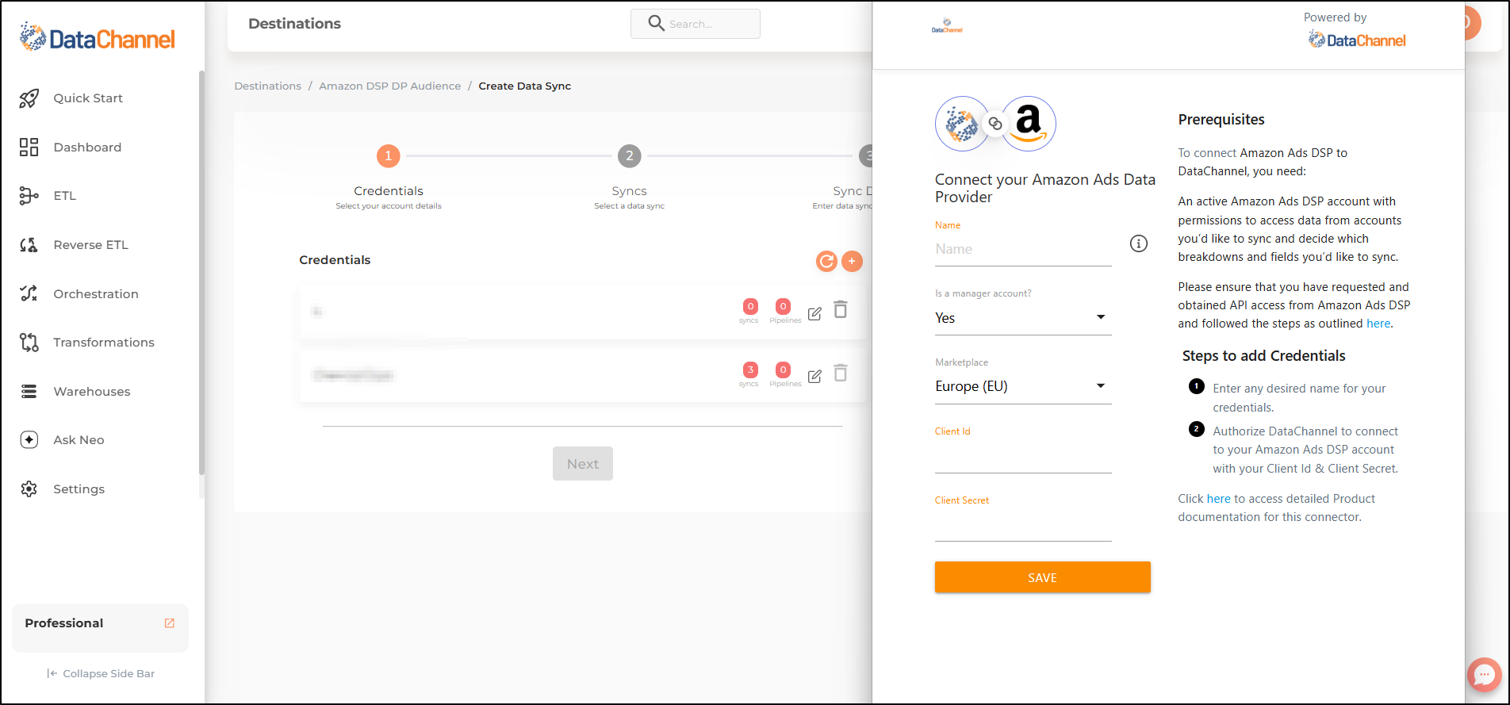Screen dimensions: 1510x705
Task: Delete the credential with 3 syncs
Action: [x=841, y=373]
